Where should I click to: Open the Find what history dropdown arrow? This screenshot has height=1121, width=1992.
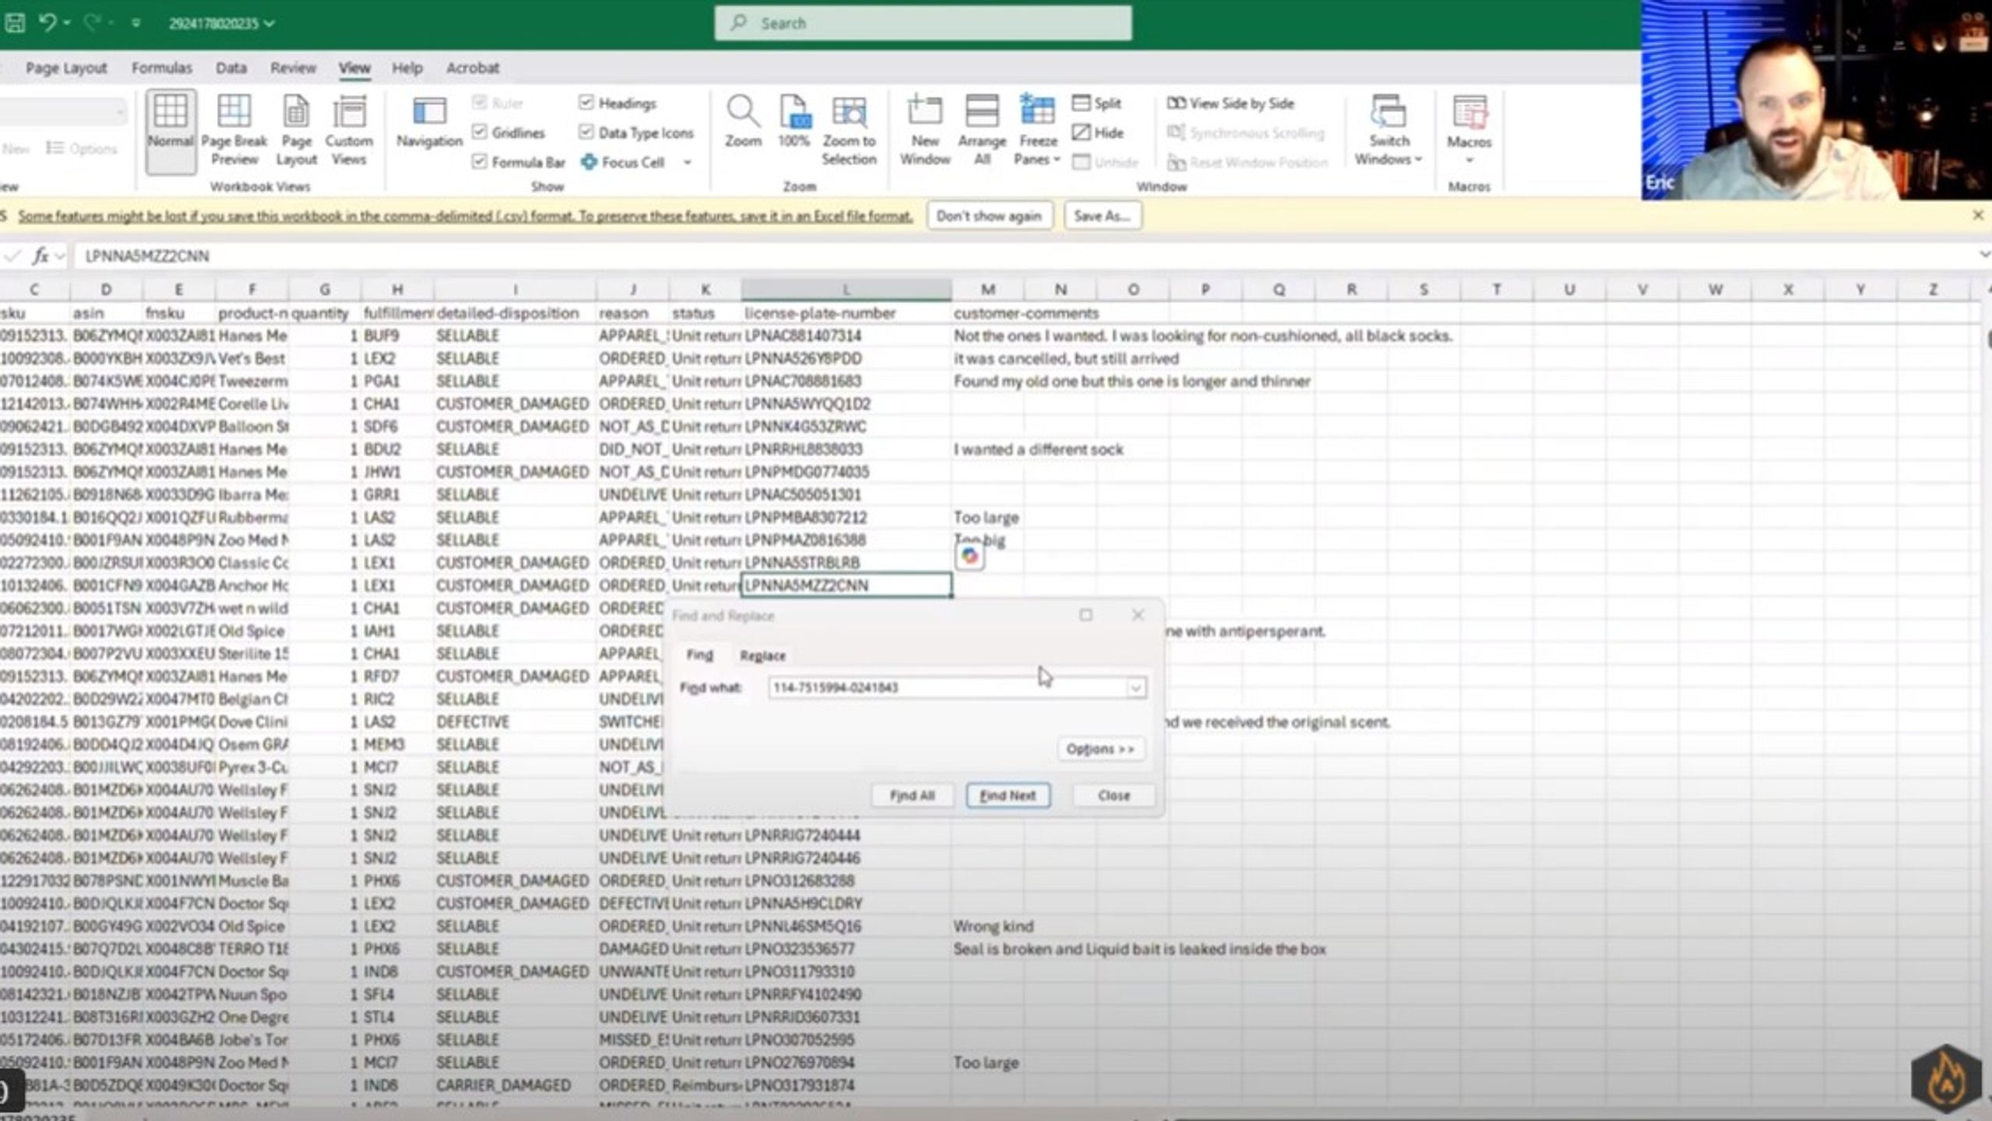pos(1135,687)
